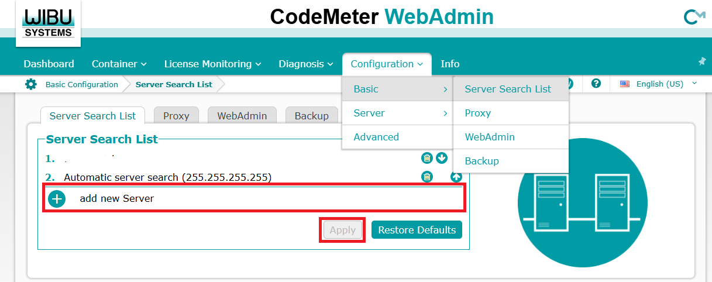Select the 'Automatic server search (255.255.255.255)' entry

click(x=168, y=177)
